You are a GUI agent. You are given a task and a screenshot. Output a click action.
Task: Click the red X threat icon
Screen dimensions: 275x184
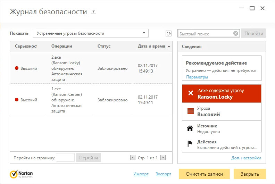pos(190,93)
